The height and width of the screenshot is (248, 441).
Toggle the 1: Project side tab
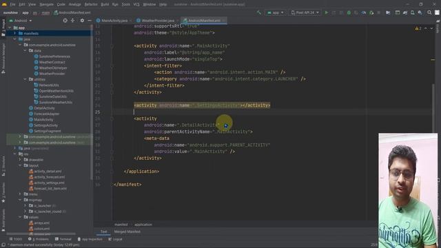pyautogui.click(x=3, y=28)
